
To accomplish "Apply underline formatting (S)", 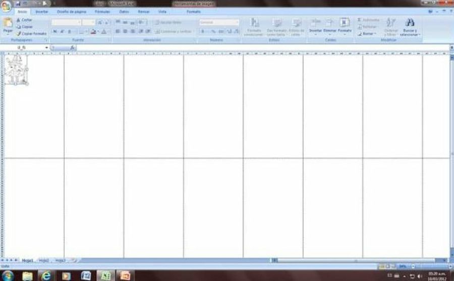I will pos(70,32).
